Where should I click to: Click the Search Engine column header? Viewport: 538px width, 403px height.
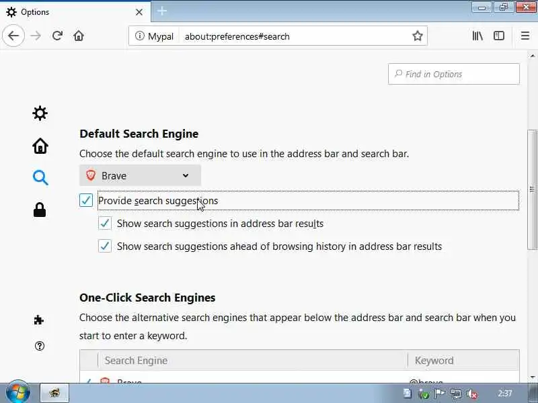click(x=253, y=361)
